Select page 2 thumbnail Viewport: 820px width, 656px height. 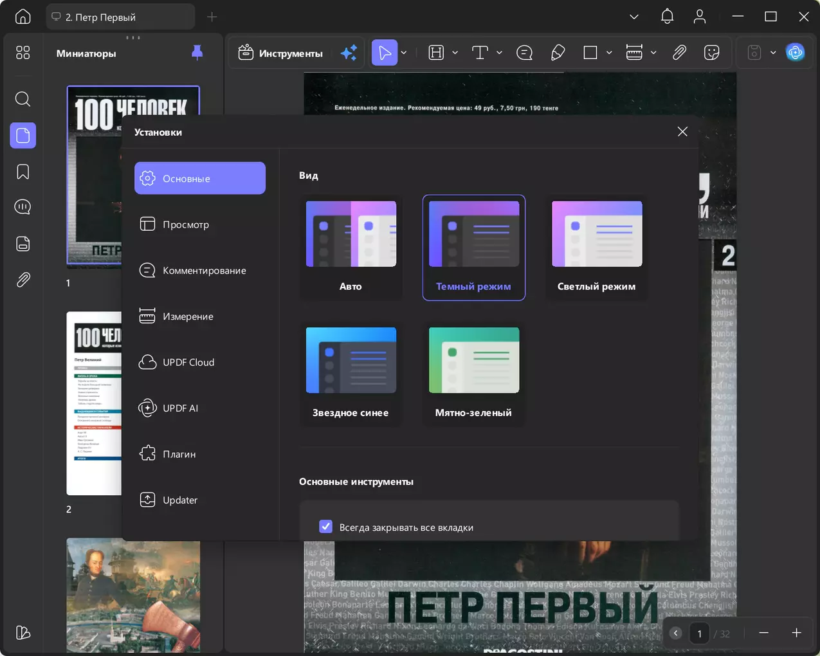pos(94,403)
